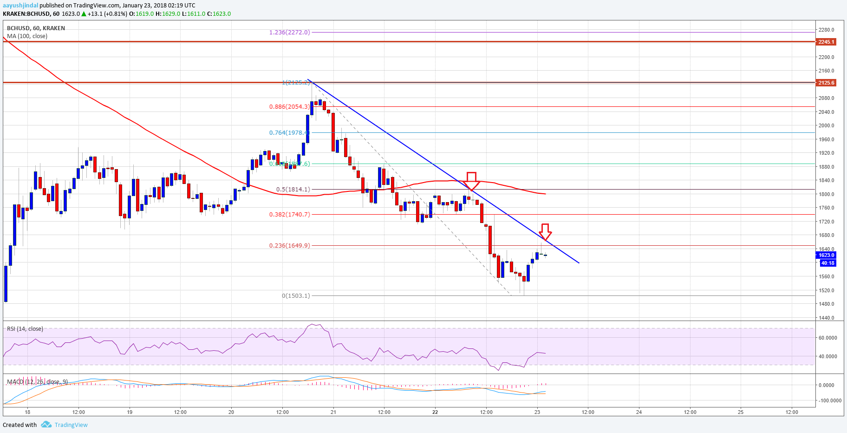The width and height of the screenshot is (847, 433).
Task: Click the KRAKEN:BCHUSD, 60 symbol header text
Action: [31, 13]
